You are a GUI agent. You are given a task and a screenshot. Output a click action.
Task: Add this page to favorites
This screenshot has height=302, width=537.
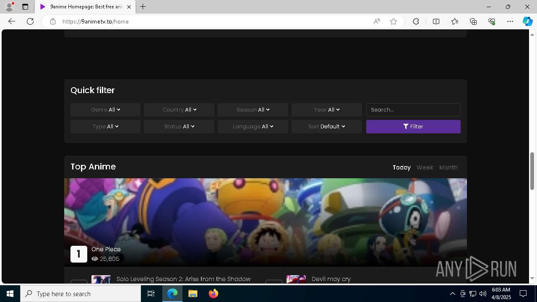pos(394,21)
